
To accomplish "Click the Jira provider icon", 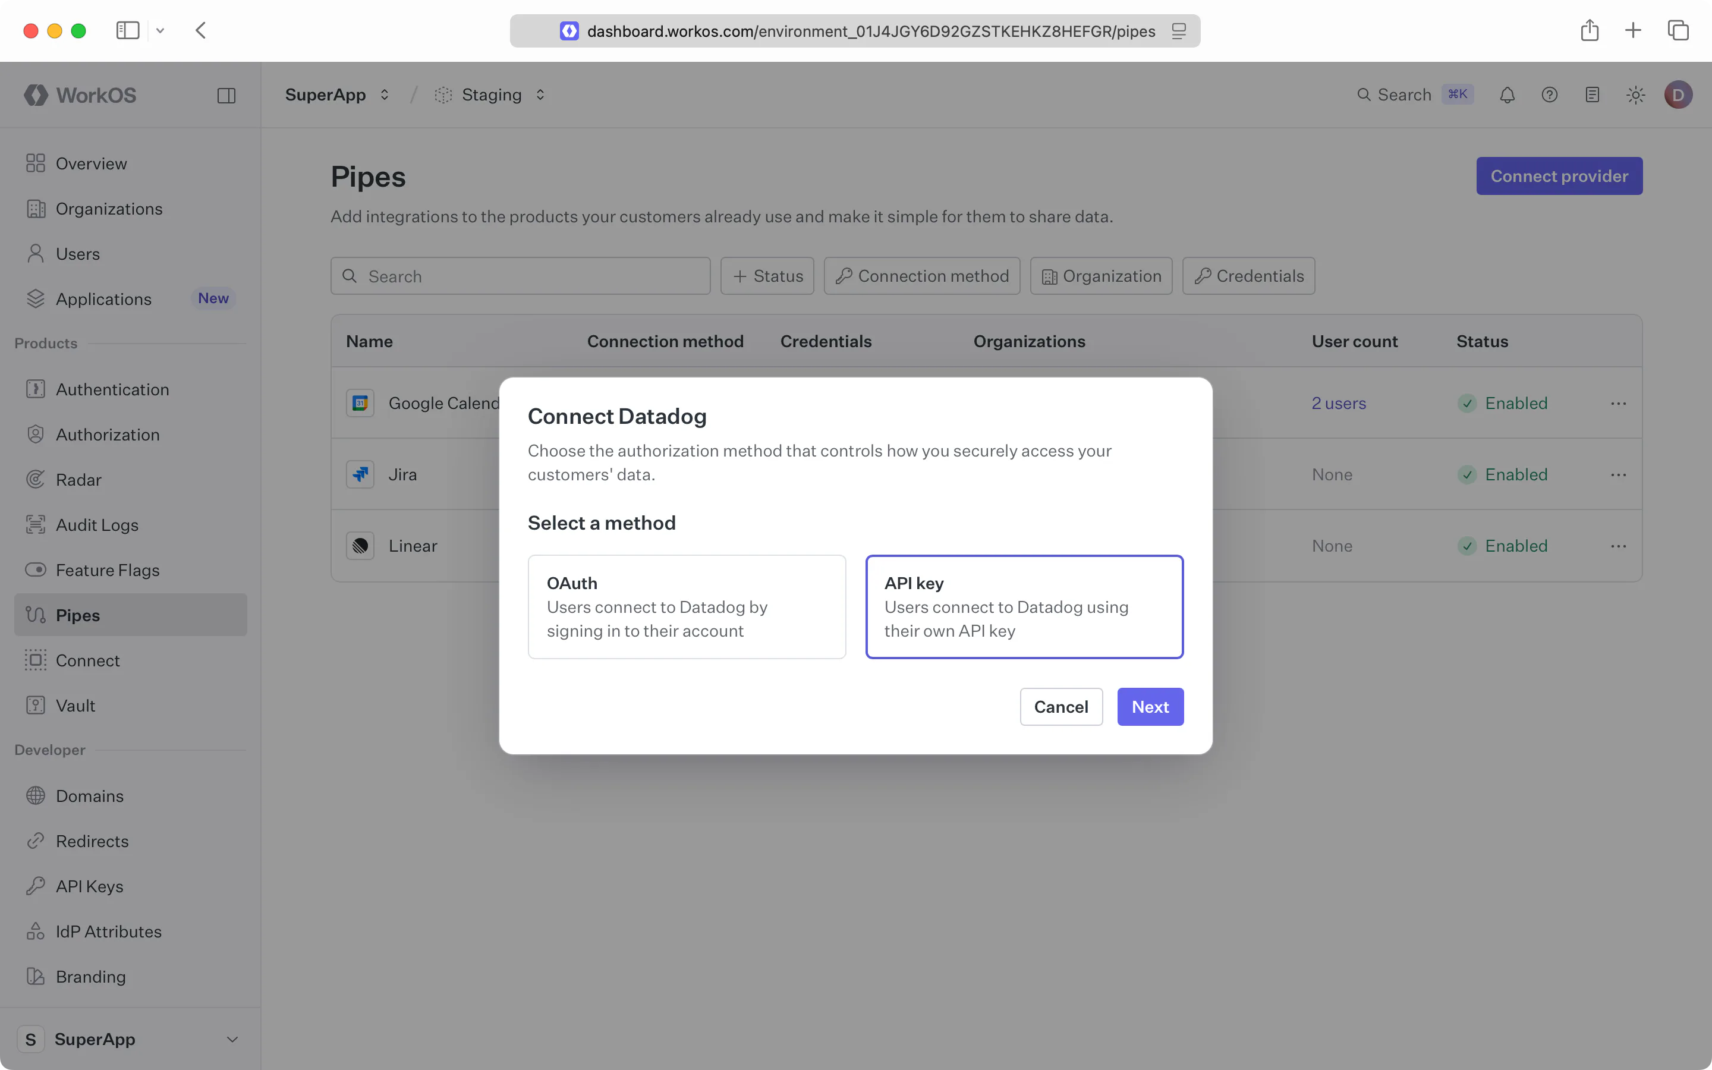I will [x=360, y=474].
